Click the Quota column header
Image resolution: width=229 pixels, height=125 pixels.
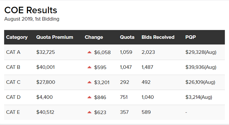point(127,37)
